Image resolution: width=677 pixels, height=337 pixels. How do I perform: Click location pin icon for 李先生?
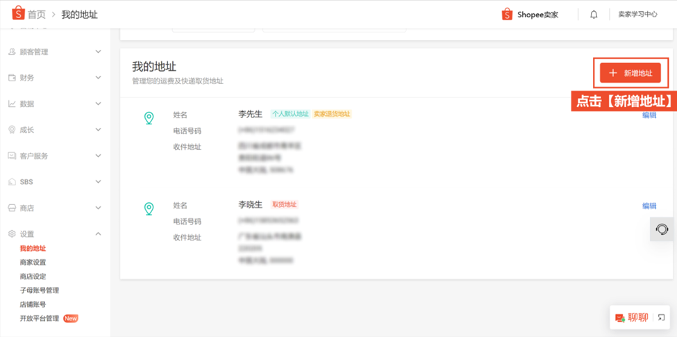[149, 118]
